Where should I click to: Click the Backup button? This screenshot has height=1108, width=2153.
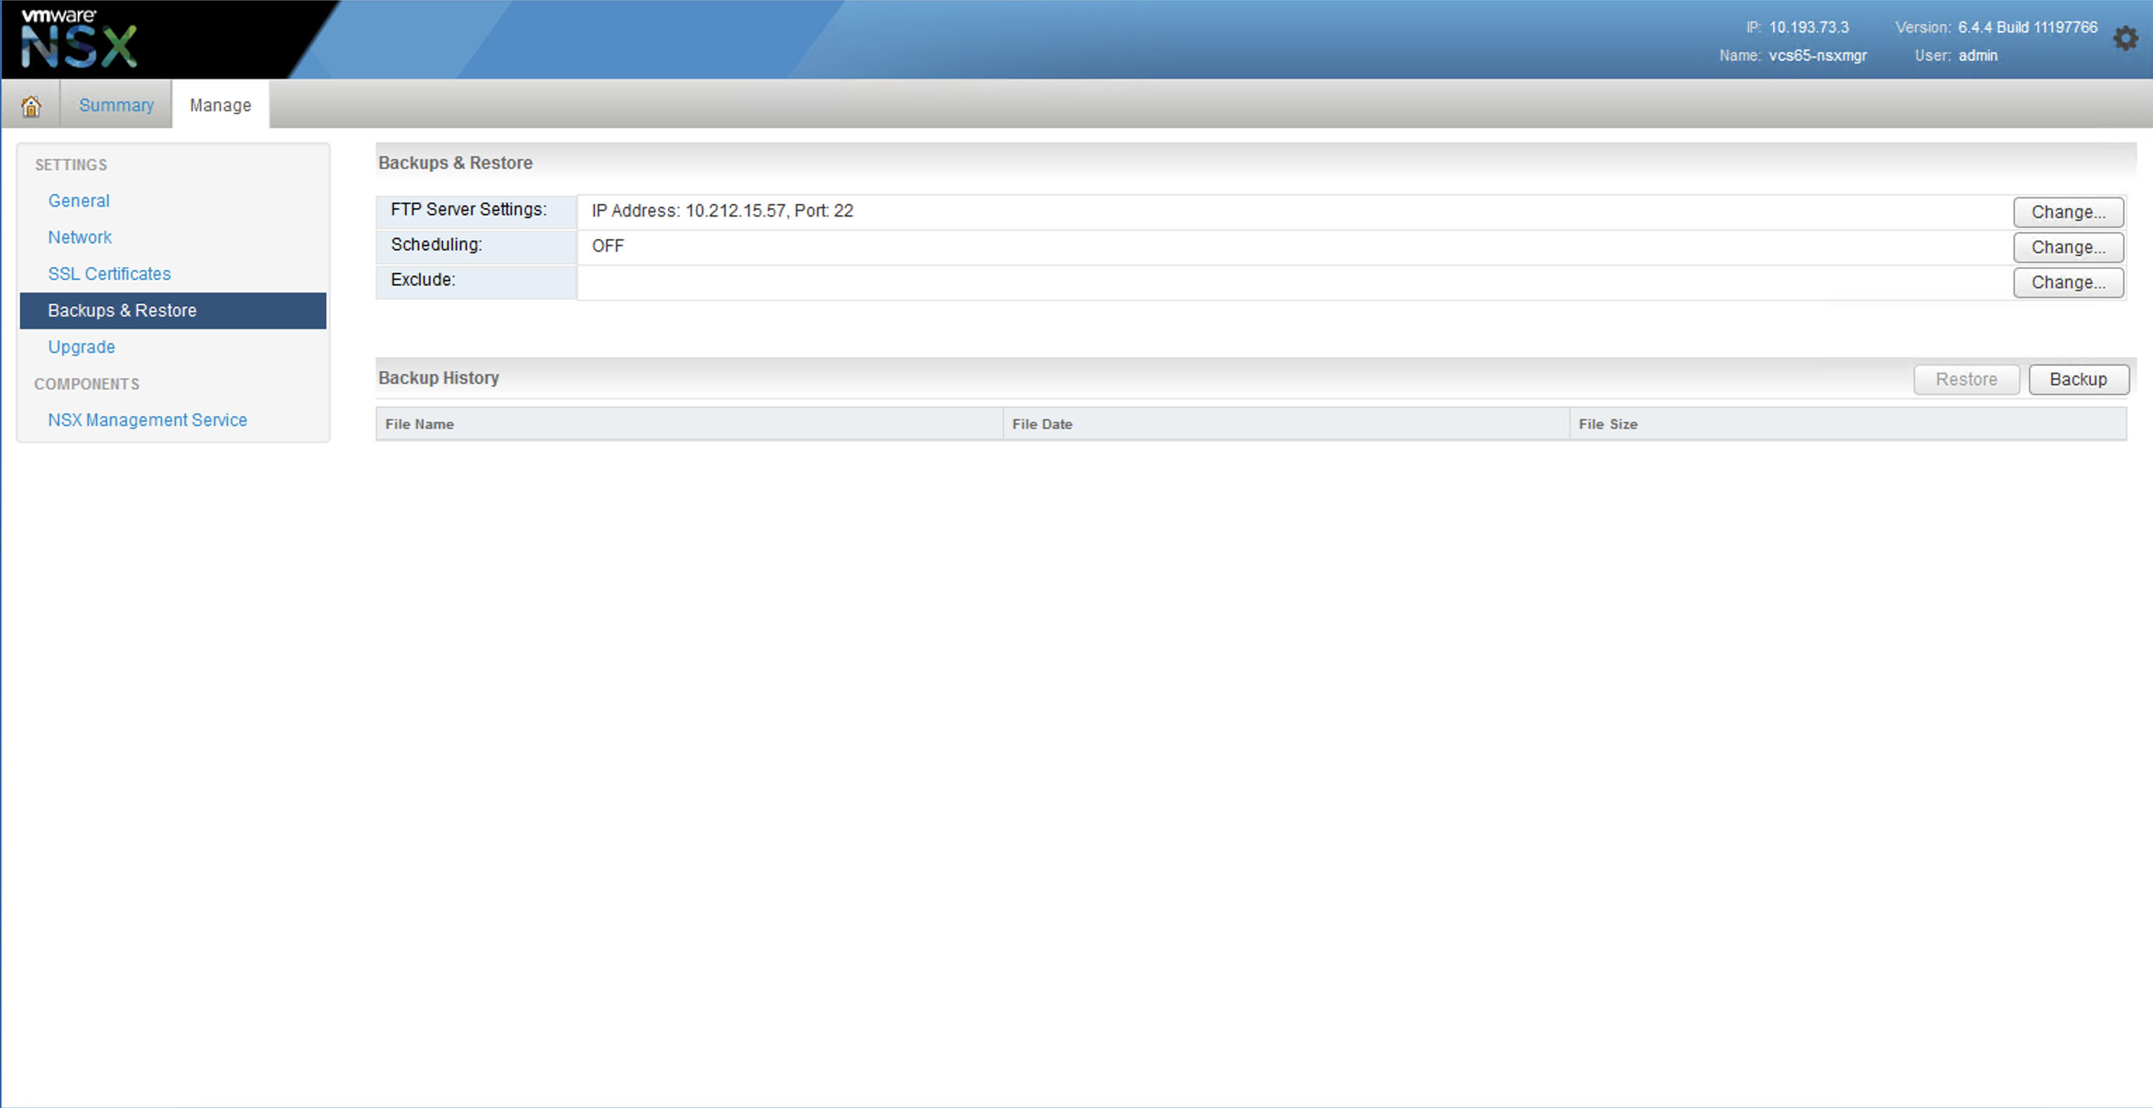click(2078, 380)
